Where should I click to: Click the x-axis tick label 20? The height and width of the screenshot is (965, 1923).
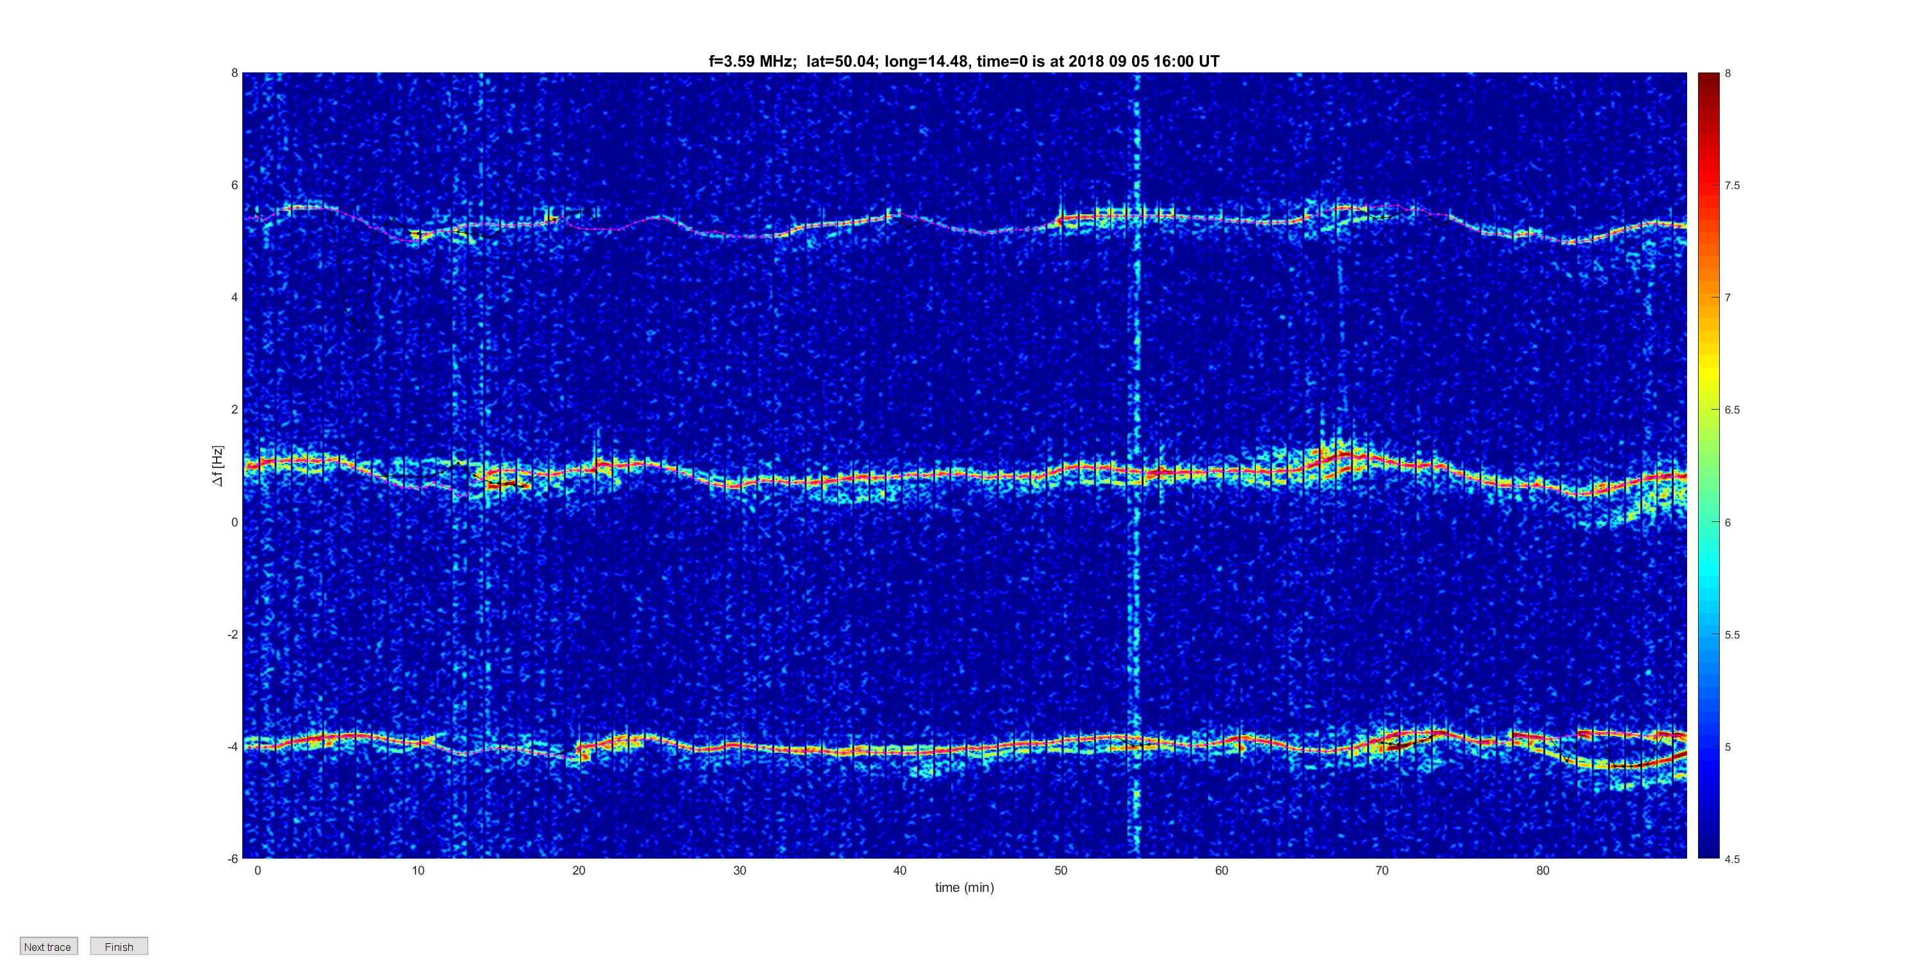click(579, 870)
